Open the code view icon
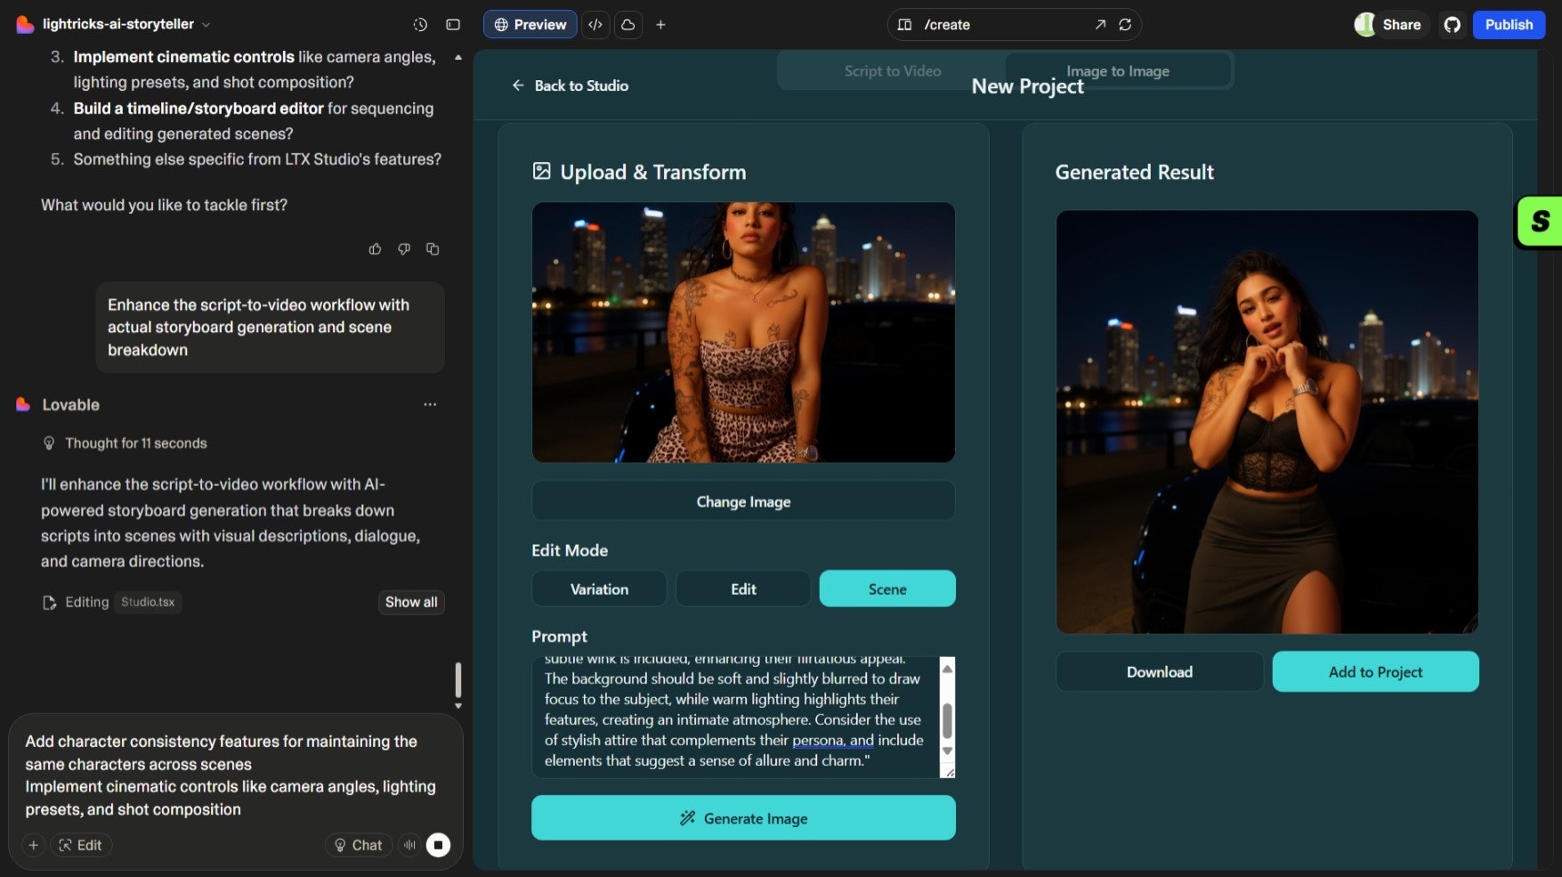The image size is (1562, 877). pyautogui.click(x=595, y=25)
